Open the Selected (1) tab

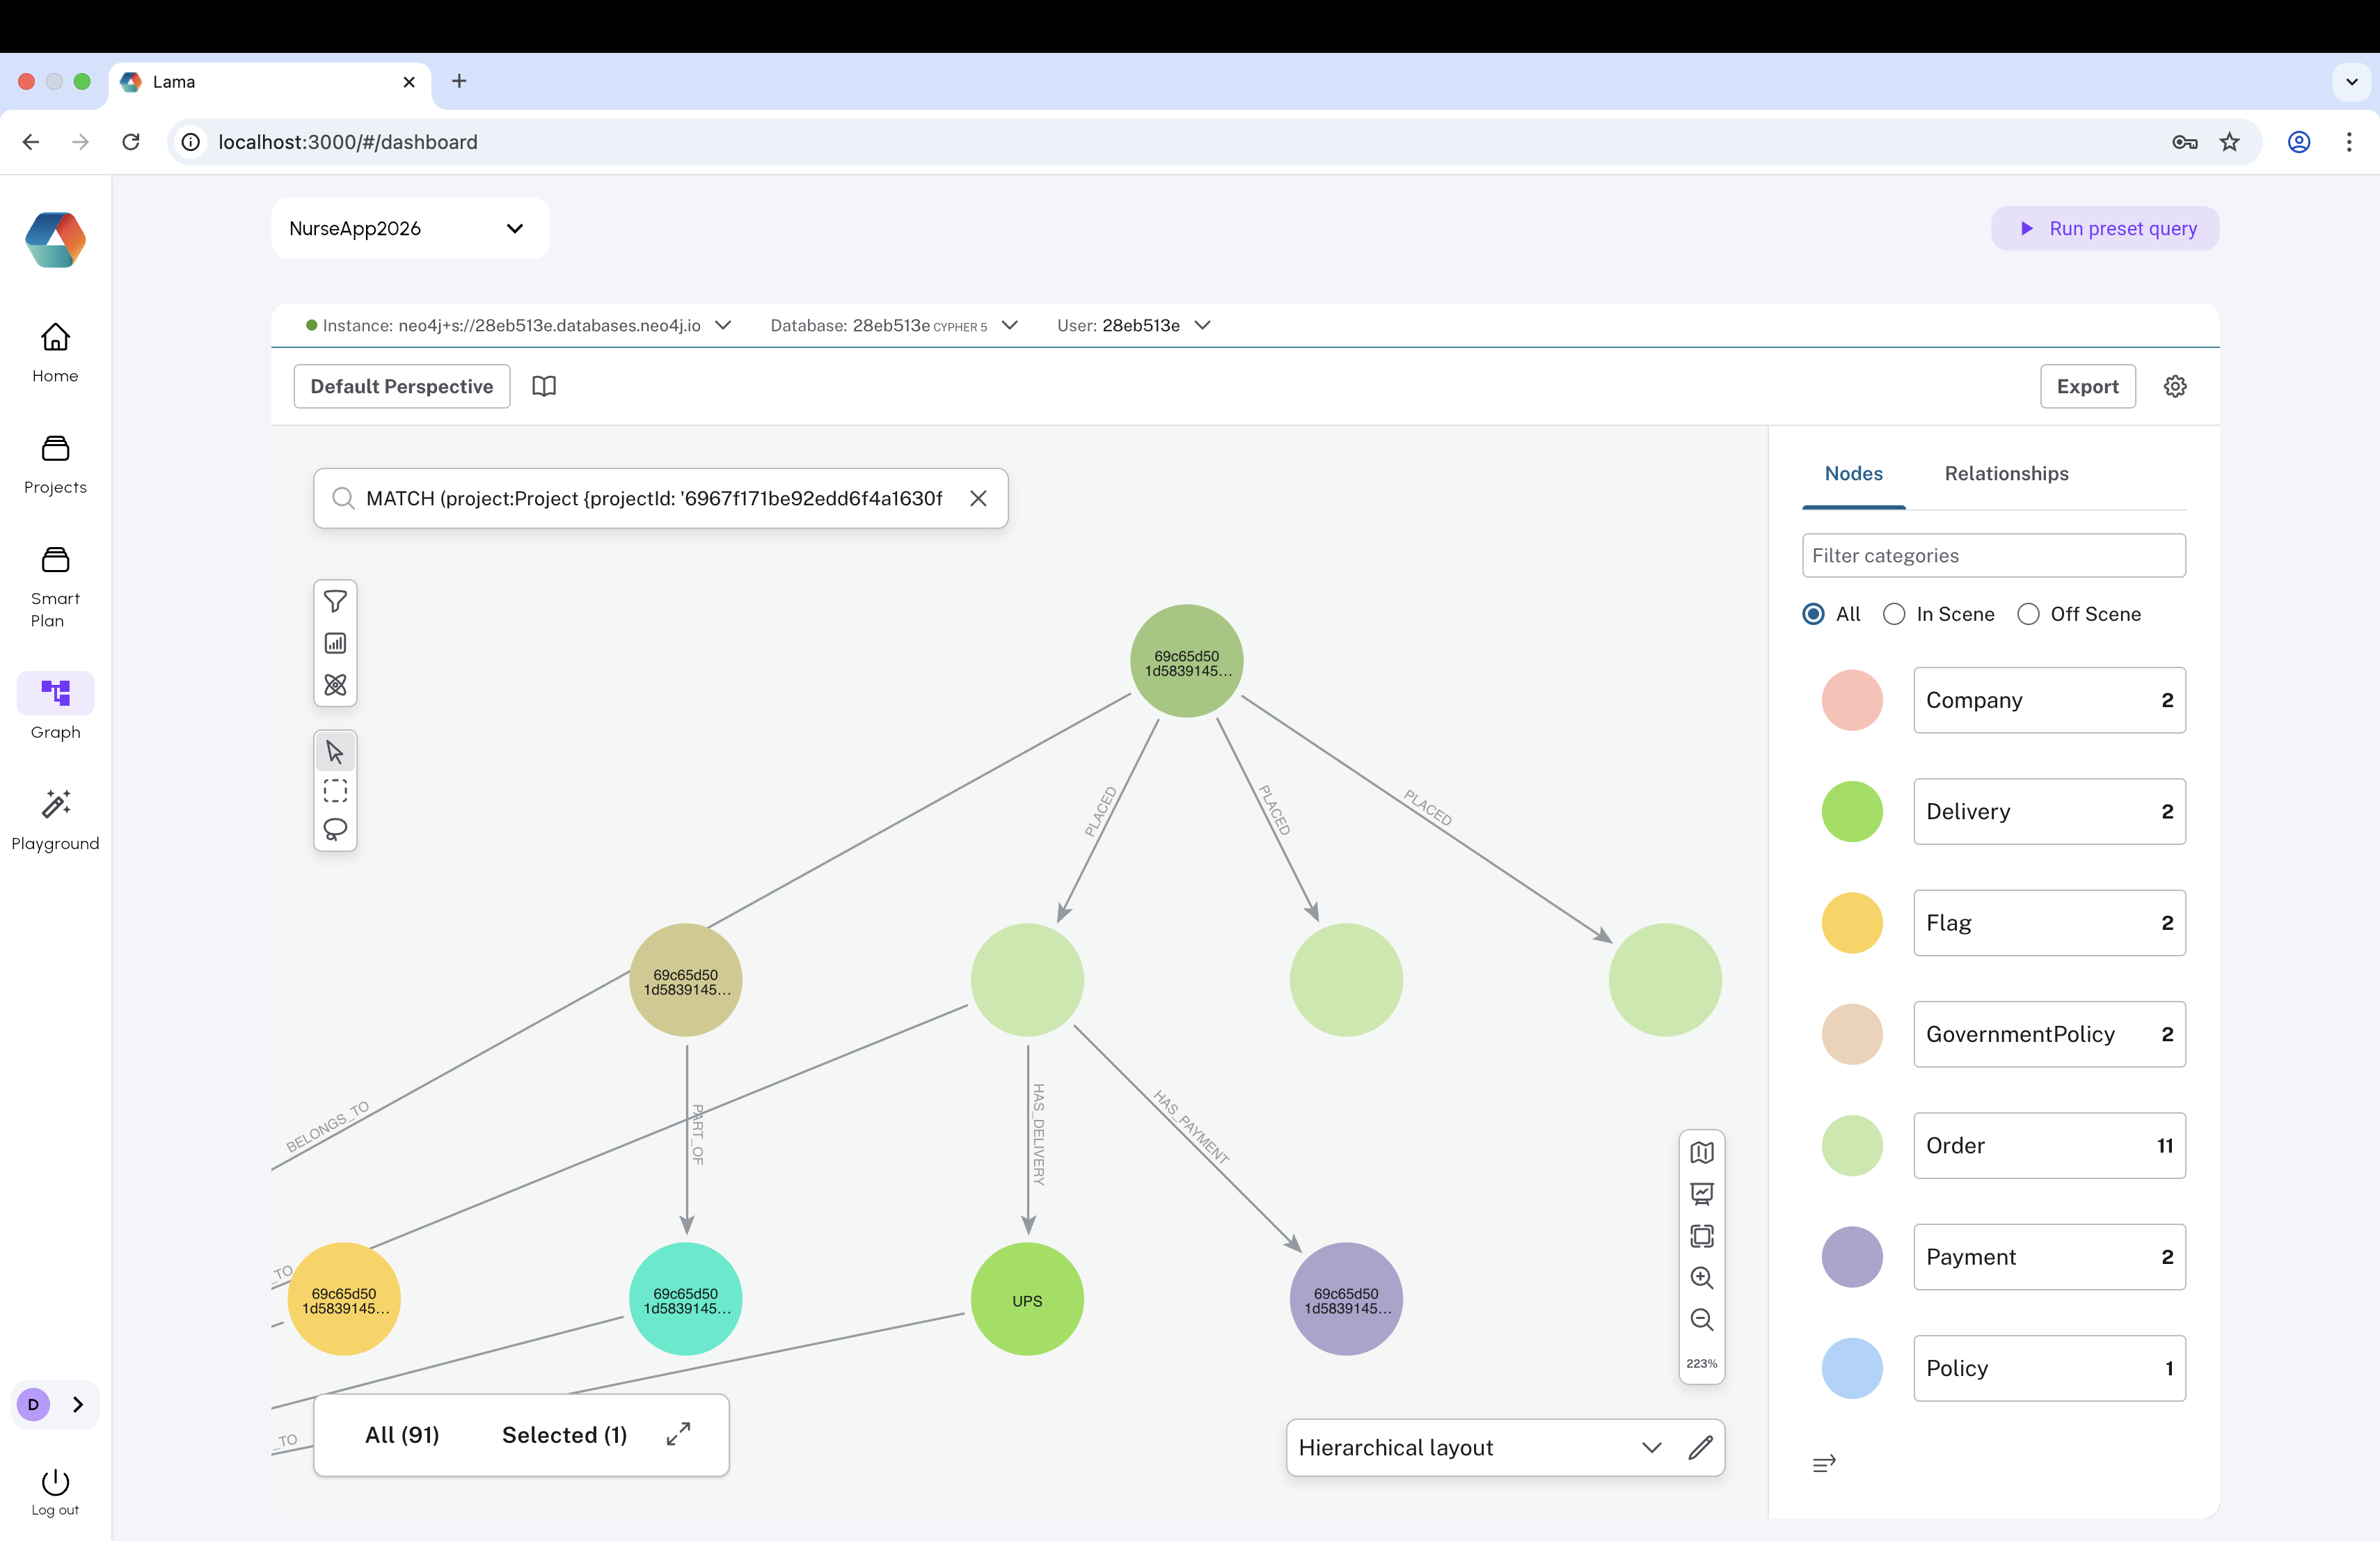click(x=564, y=1435)
